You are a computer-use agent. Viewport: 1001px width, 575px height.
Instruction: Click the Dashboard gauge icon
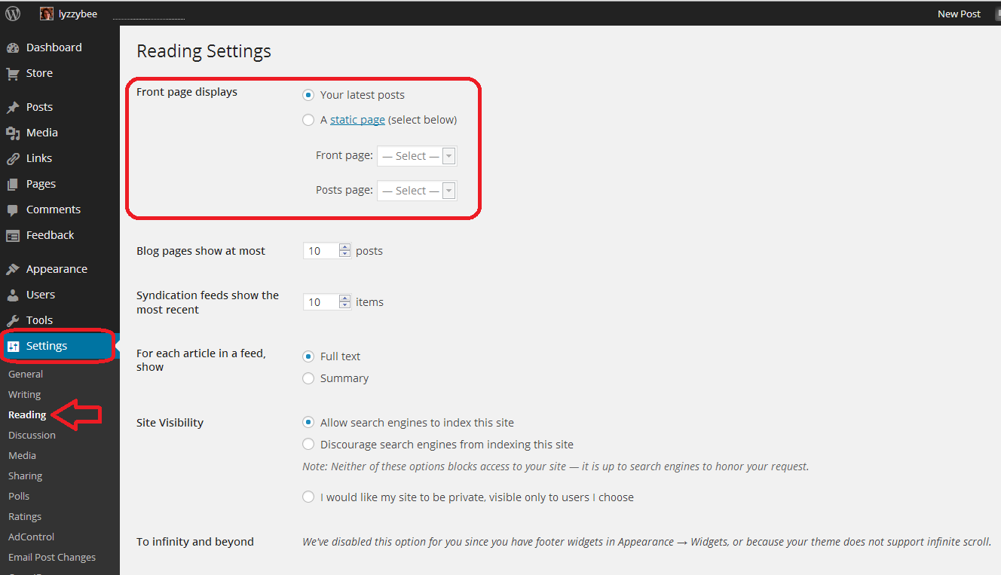(x=13, y=47)
